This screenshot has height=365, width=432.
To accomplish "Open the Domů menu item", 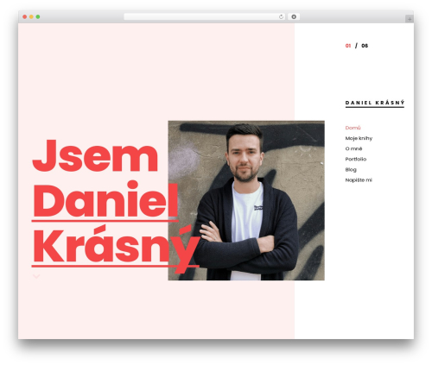I will click(x=353, y=128).
